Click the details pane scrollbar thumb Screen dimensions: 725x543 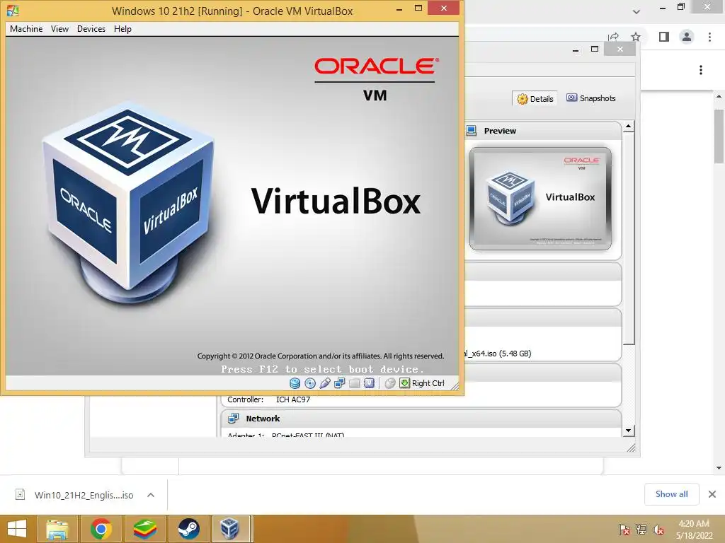coord(629,239)
